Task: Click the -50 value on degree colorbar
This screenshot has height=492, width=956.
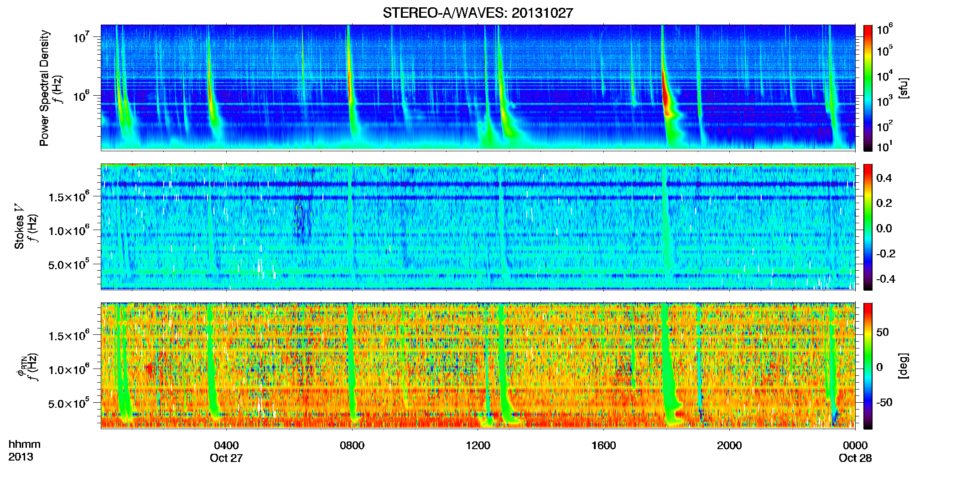Action: point(884,402)
